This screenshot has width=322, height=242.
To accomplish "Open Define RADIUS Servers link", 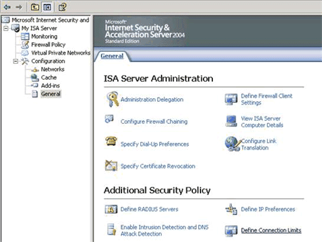I will (149, 209).
